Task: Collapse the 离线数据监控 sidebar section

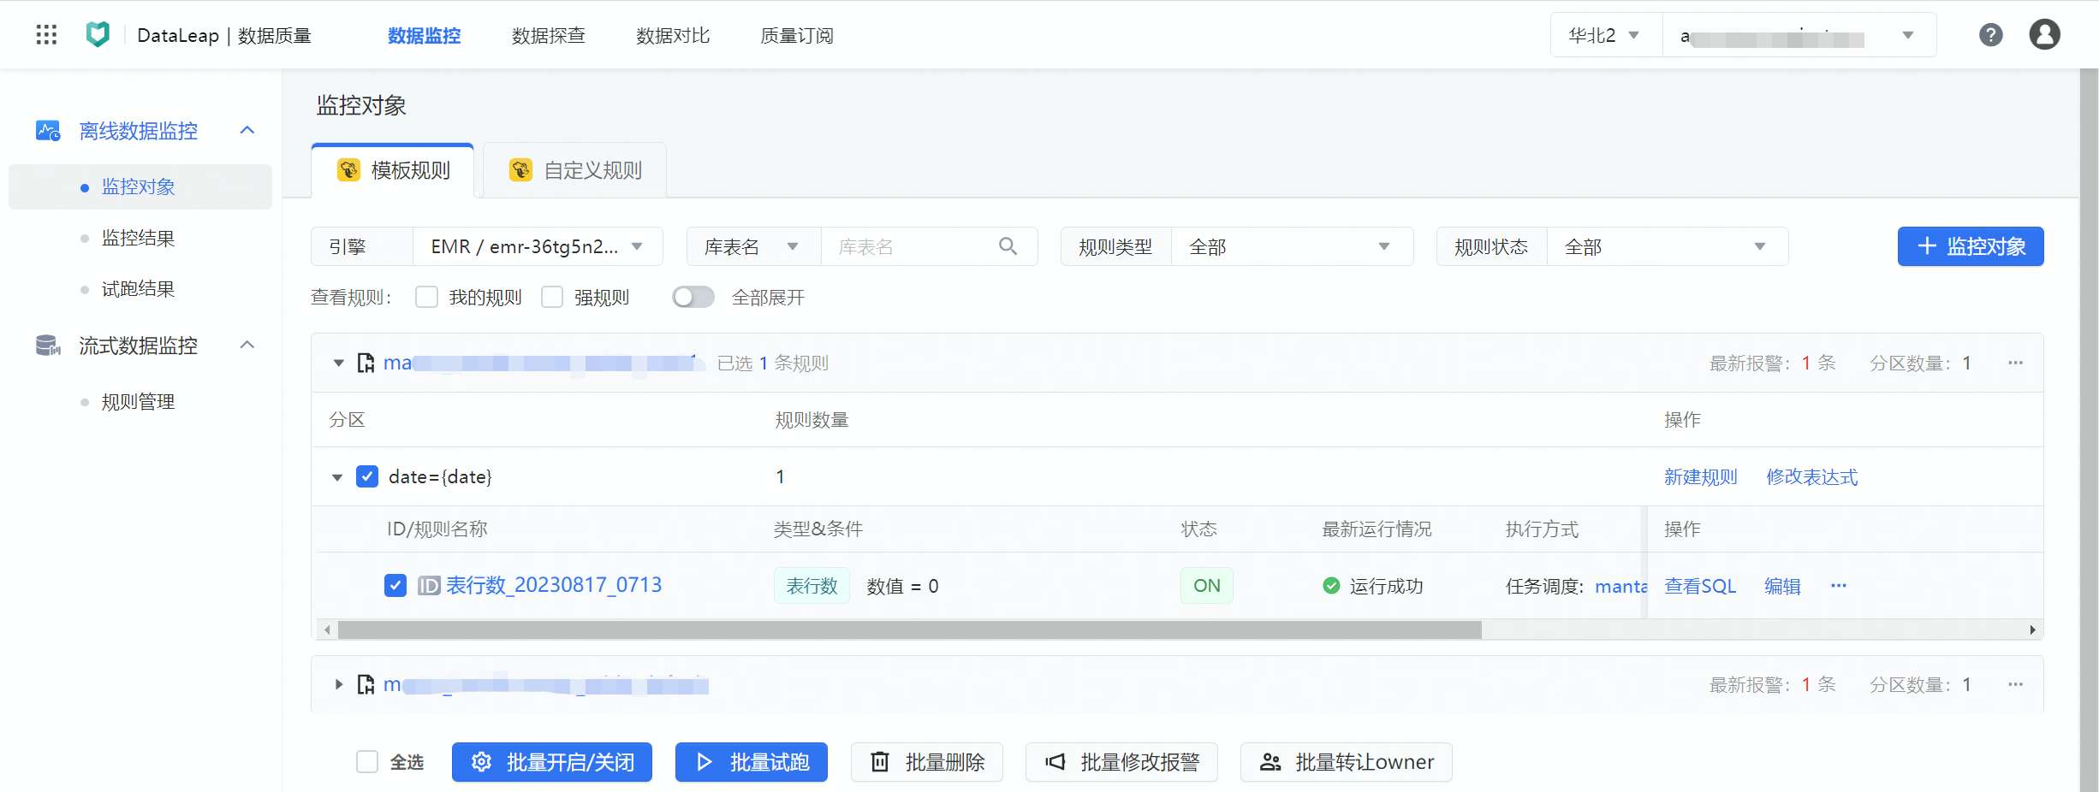Action: point(247,131)
